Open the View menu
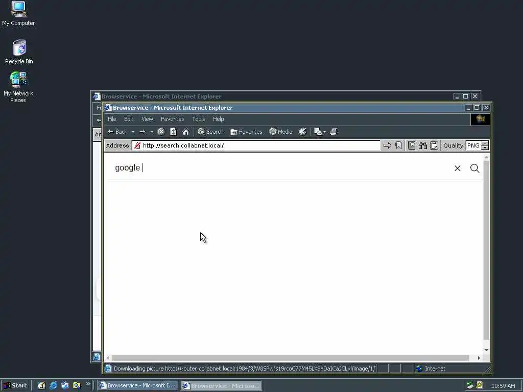The width and height of the screenshot is (523, 392). coord(147,119)
